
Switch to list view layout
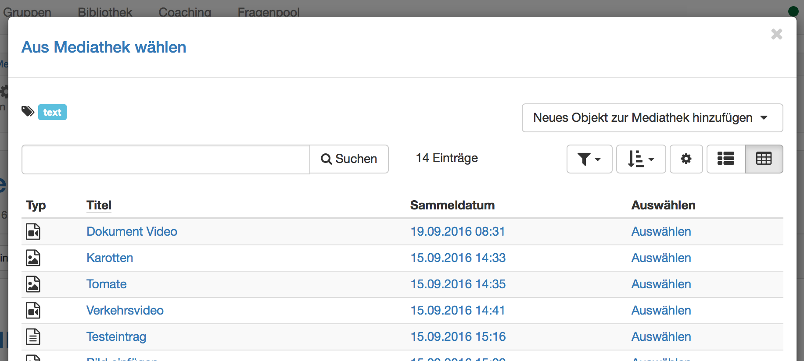(726, 159)
